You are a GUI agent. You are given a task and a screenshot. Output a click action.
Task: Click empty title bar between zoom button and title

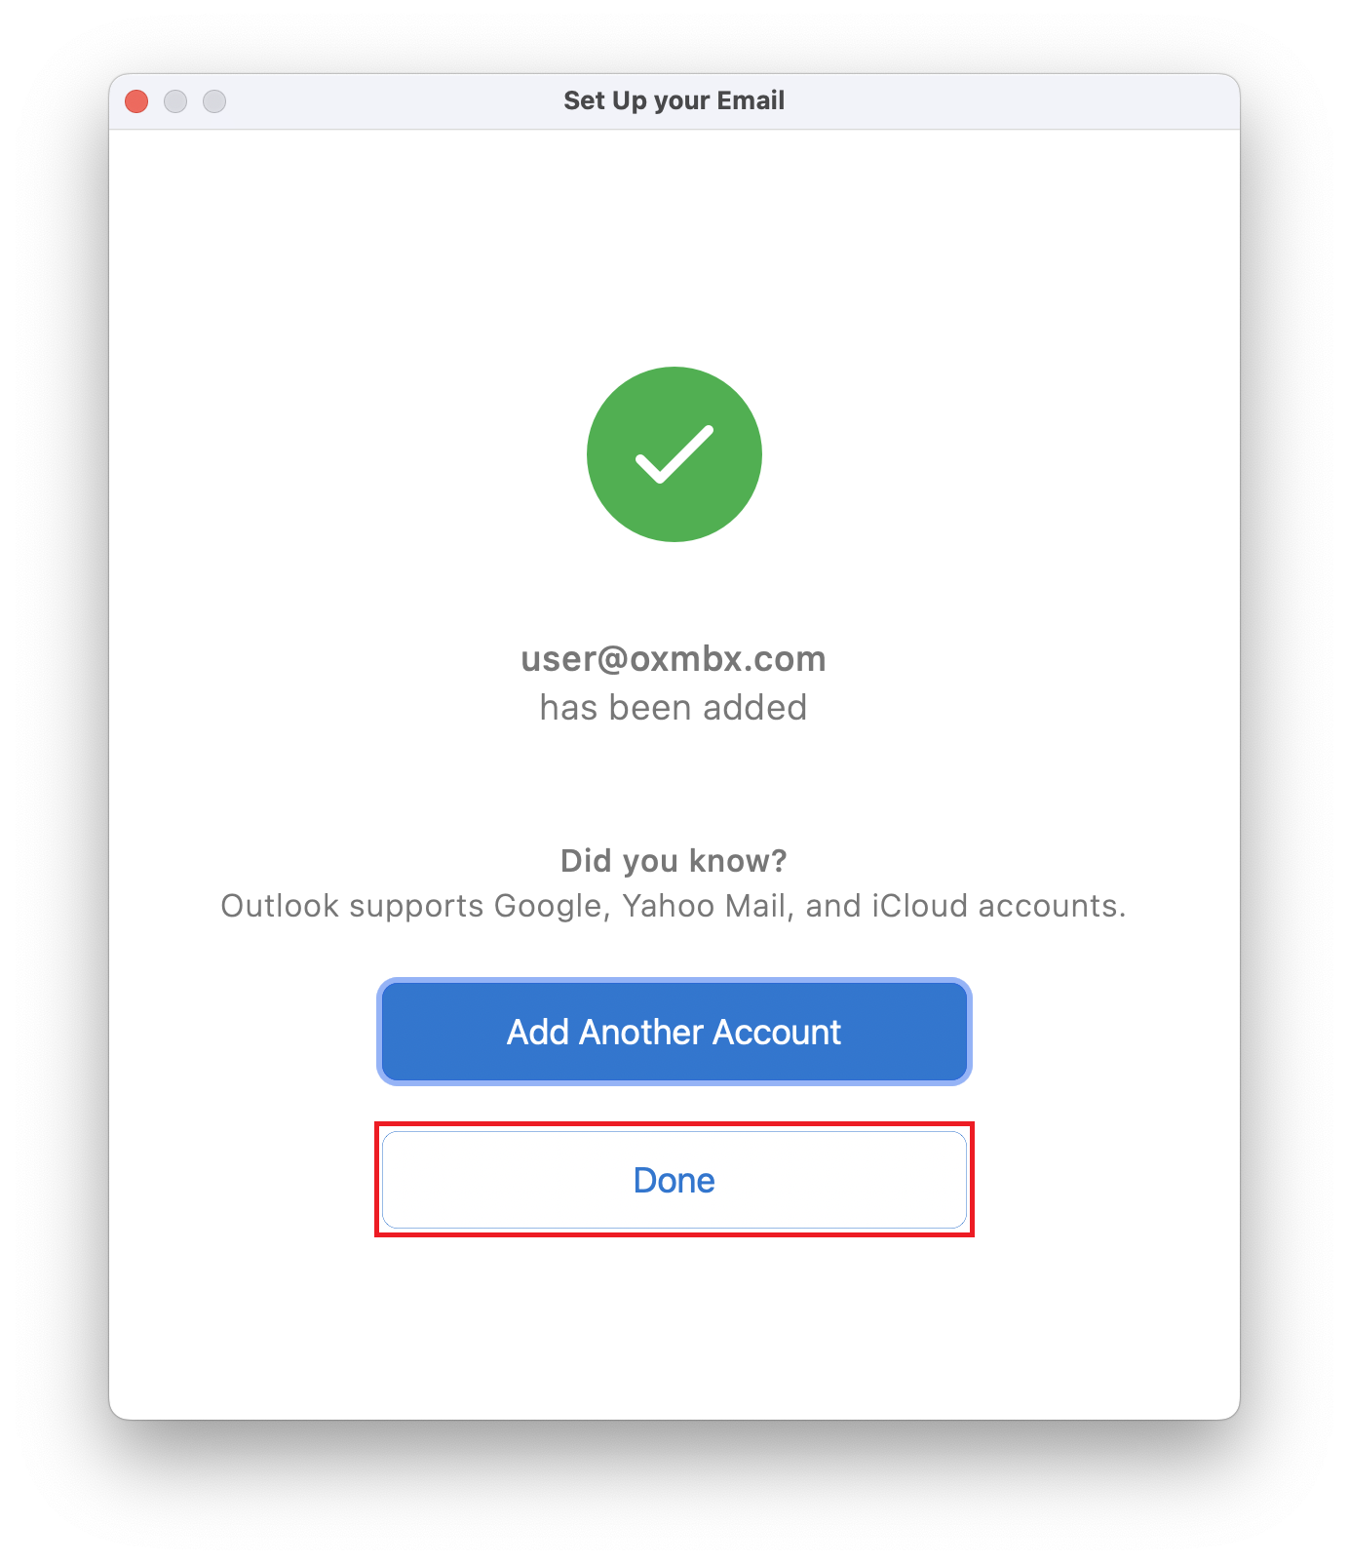(x=390, y=101)
